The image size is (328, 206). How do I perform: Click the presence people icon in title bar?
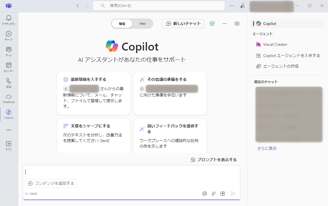coord(243,6)
